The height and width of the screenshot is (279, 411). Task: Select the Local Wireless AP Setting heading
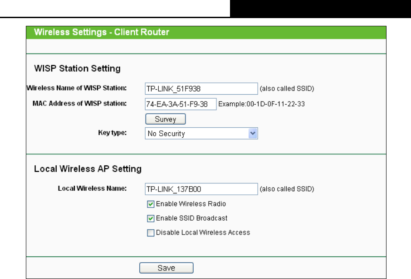pyautogui.click(x=88, y=169)
